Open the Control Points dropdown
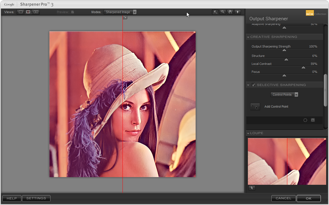 (x=284, y=95)
